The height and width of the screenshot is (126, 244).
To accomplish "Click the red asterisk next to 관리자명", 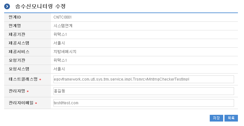I will click(28, 91).
